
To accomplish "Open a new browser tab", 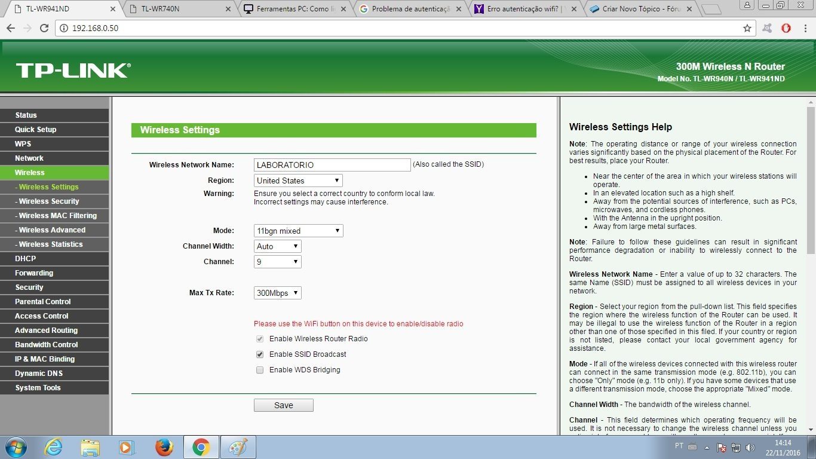I will pyautogui.click(x=710, y=9).
